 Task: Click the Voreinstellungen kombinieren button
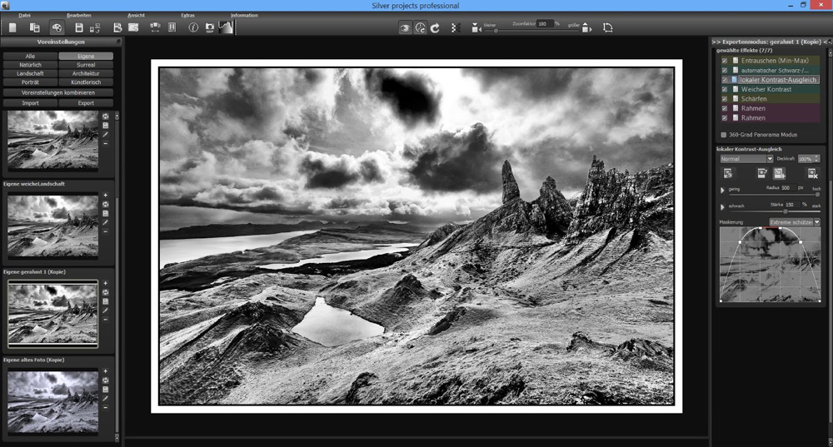point(58,92)
